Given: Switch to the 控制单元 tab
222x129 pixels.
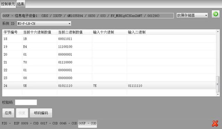Looking at the screenshot, I should 8,4.
